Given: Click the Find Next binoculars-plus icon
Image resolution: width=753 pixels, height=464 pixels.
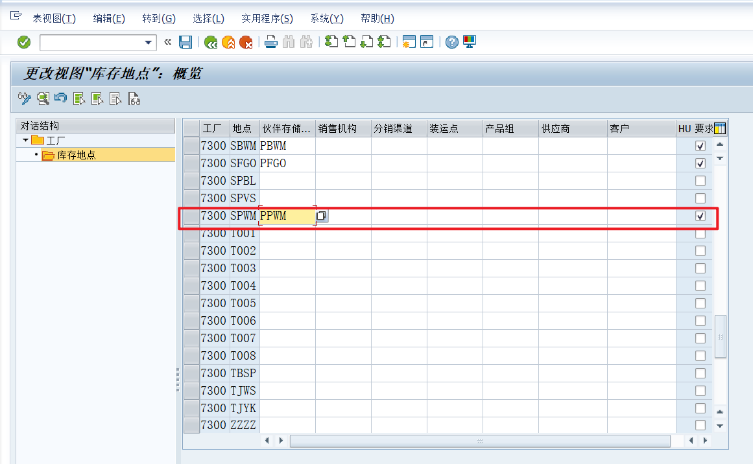Looking at the screenshot, I should point(306,42).
